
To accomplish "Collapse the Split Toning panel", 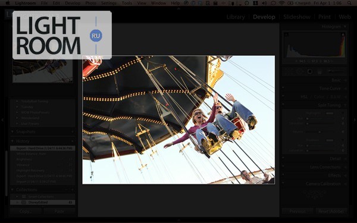I will click(x=345, y=105).
